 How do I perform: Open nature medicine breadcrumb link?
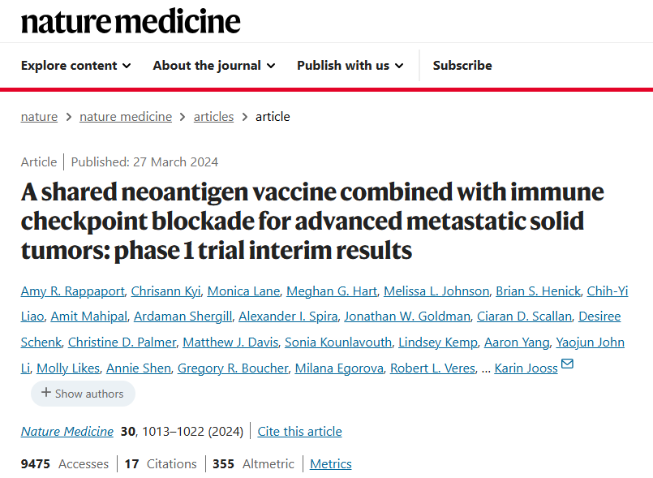126,117
